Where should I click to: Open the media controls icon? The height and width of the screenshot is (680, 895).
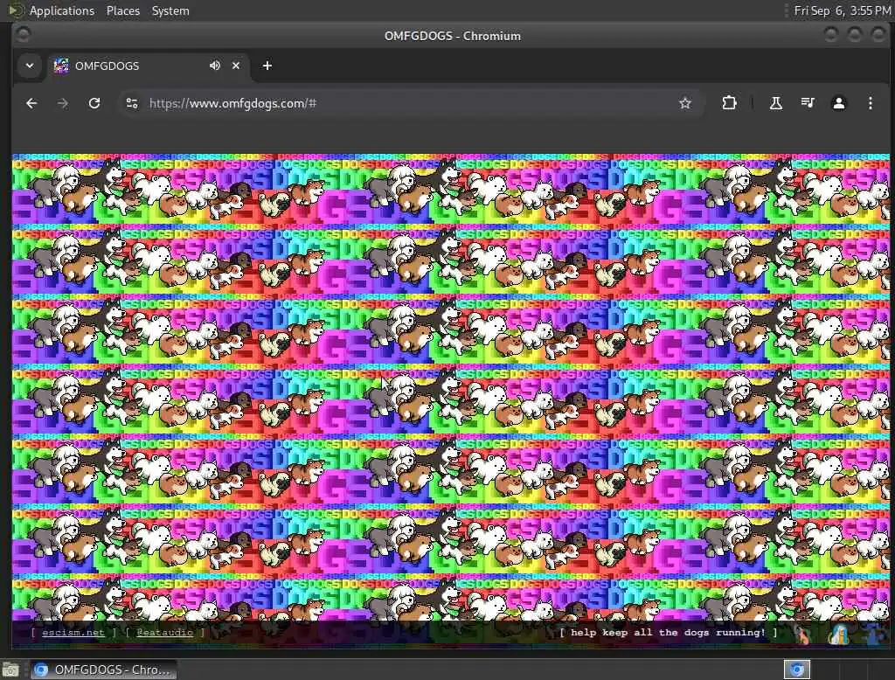[x=807, y=103]
